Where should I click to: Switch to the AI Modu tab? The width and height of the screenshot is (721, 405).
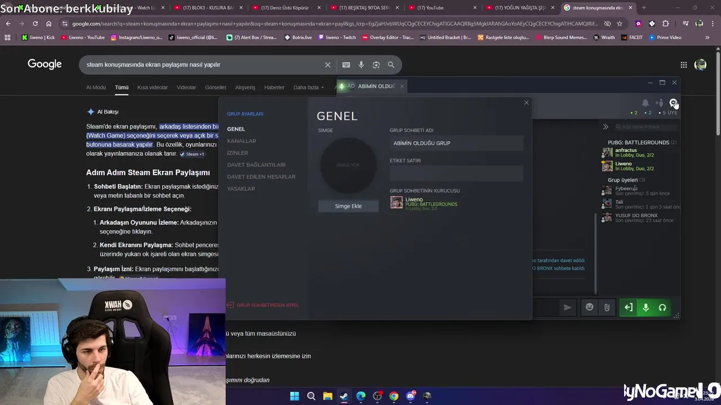[x=96, y=87]
